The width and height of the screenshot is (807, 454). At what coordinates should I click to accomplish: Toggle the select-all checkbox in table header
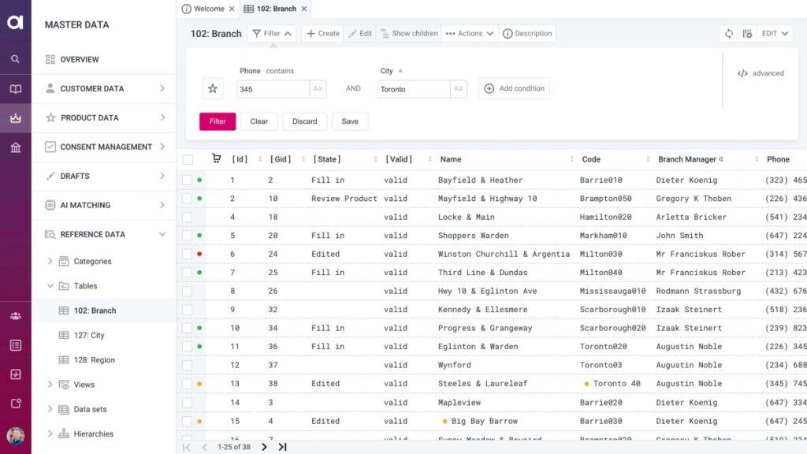pyautogui.click(x=188, y=160)
